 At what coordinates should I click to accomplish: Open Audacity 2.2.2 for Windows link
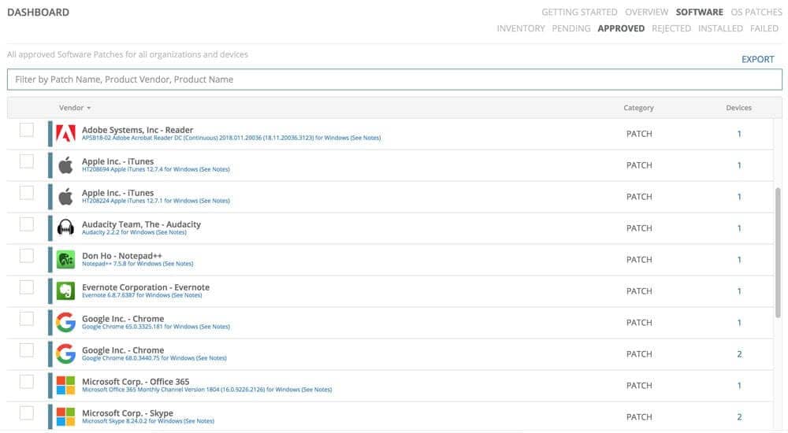click(x=134, y=232)
